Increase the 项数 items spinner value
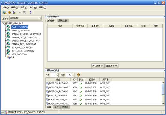The height and width of the screenshot is (115, 166). coord(73,74)
